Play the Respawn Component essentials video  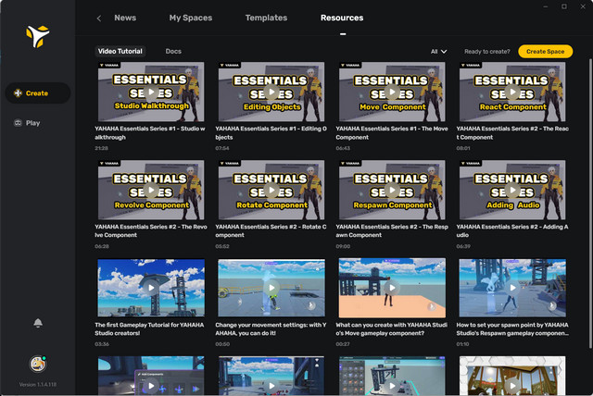(x=392, y=190)
